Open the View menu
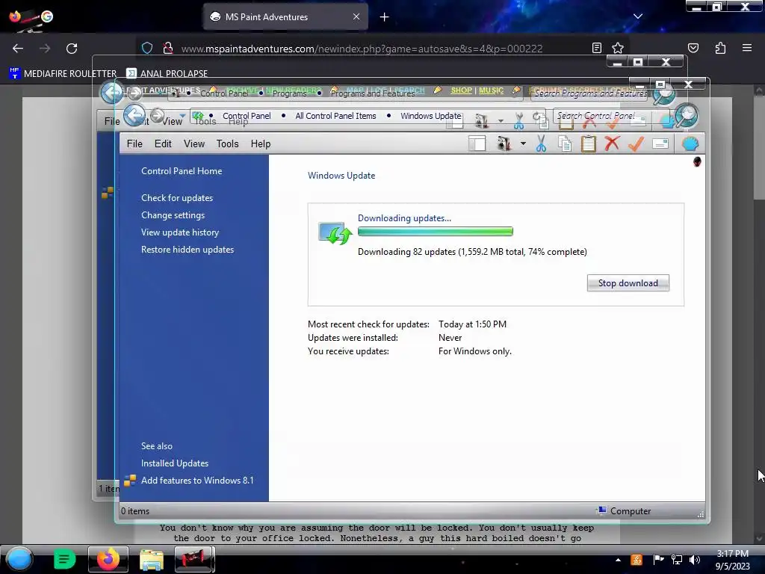This screenshot has height=574, width=765. point(194,144)
